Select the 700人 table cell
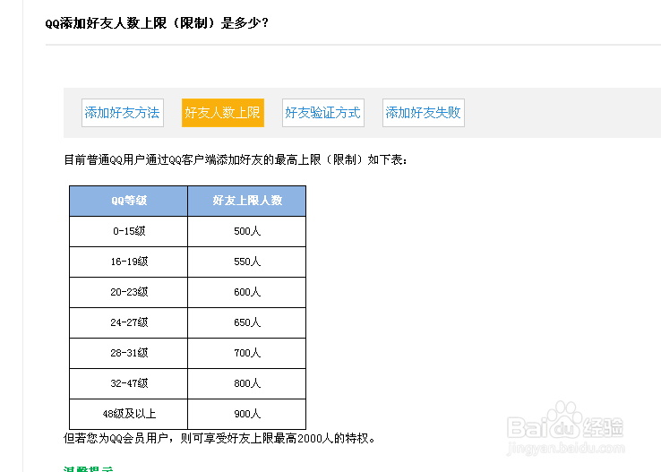Image resolution: width=661 pixels, height=472 pixels. point(247,353)
